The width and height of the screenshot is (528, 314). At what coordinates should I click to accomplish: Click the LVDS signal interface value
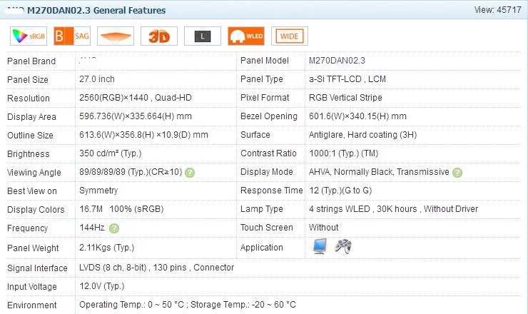(156, 268)
